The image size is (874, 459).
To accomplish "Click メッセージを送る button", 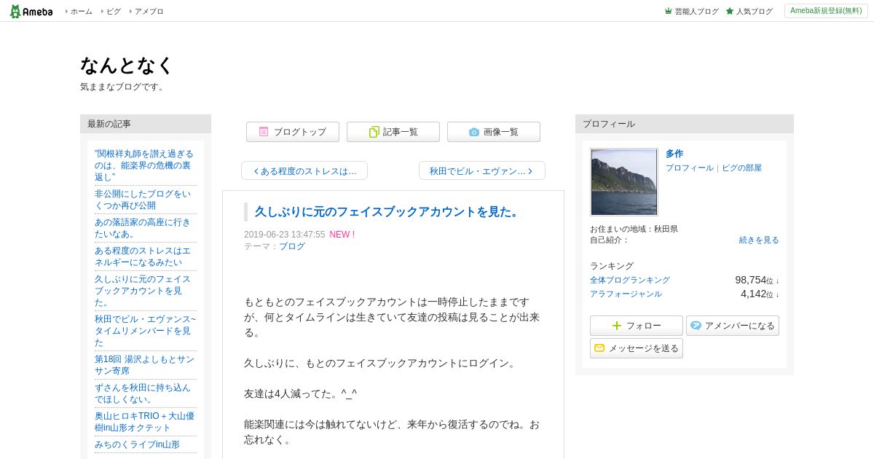I will point(637,348).
